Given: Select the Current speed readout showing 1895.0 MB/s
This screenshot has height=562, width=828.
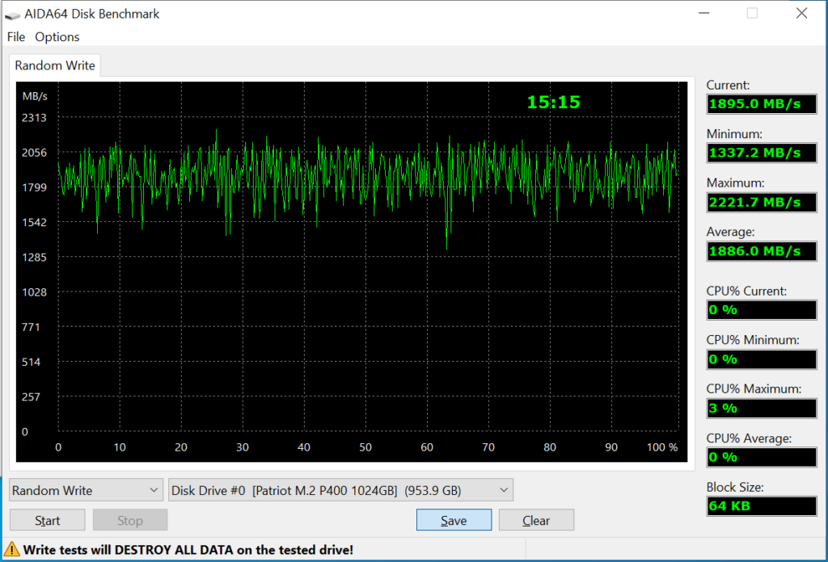Looking at the screenshot, I should pyautogui.click(x=761, y=103).
